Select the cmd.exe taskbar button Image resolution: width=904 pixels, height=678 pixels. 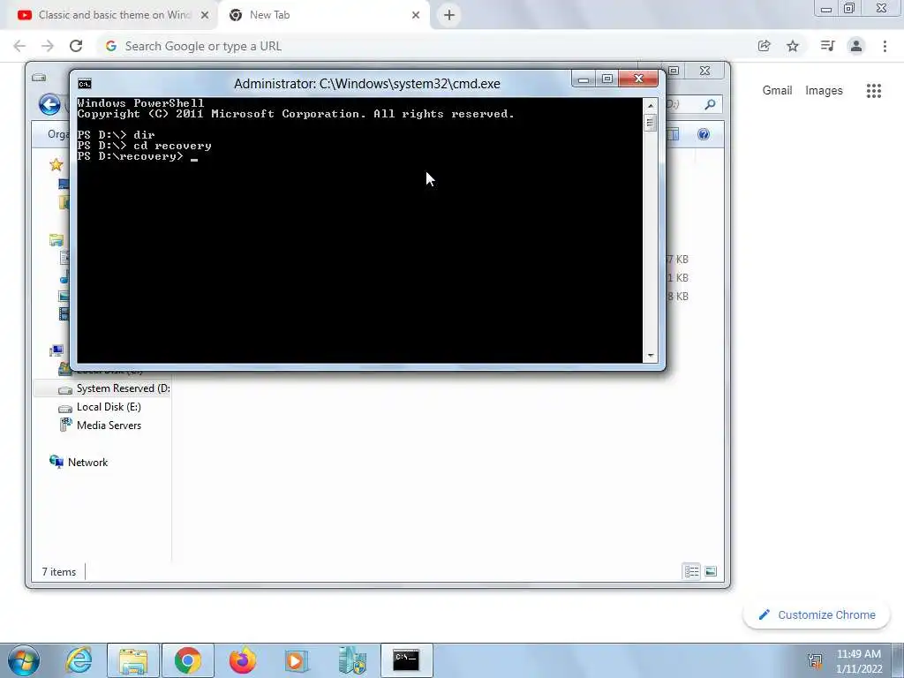point(406,660)
